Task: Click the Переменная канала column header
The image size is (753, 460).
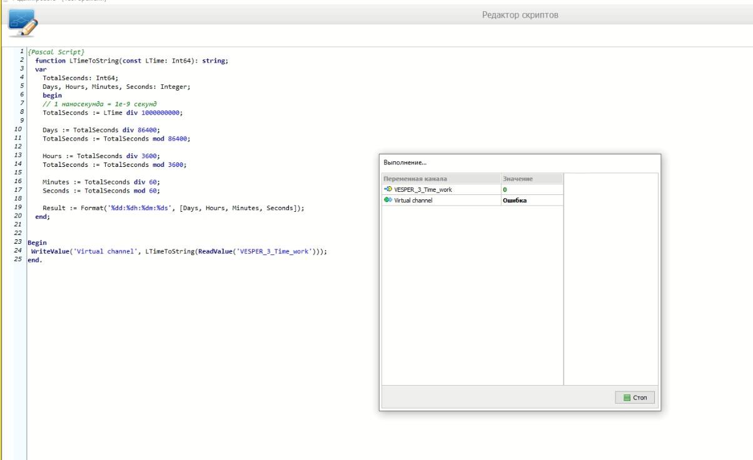Action: (x=441, y=179)
